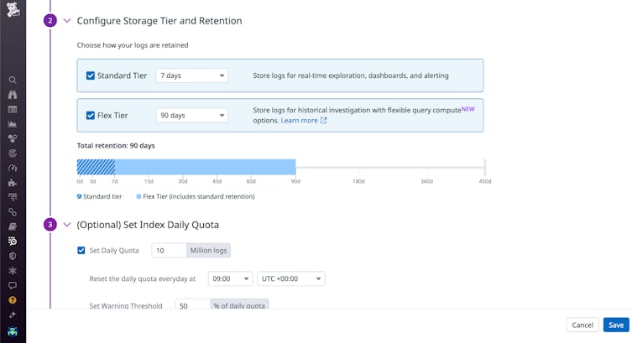Collapse the Set Index Daily Quota section
632x343 pixels.
click(67, 225)
